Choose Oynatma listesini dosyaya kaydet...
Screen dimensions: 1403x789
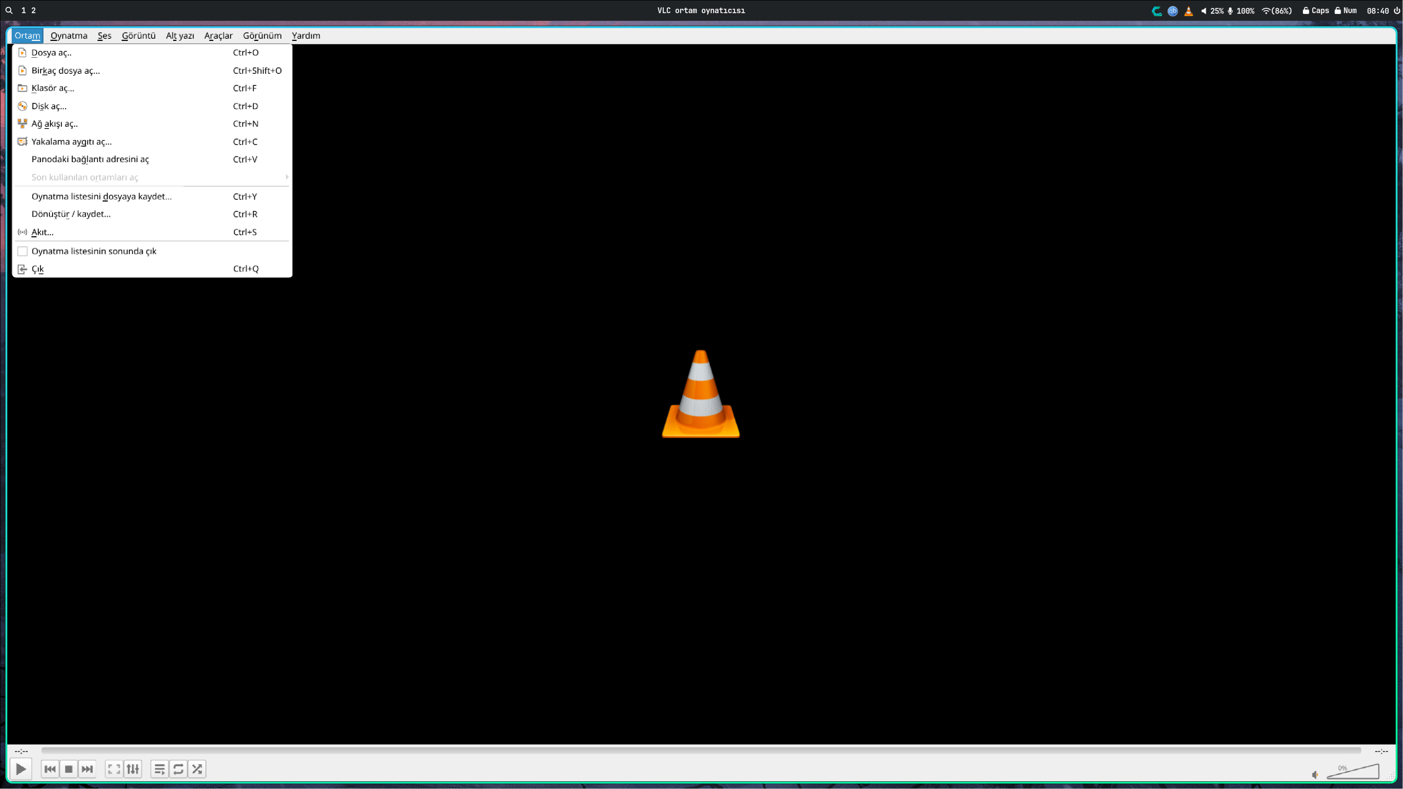(152, 197)
